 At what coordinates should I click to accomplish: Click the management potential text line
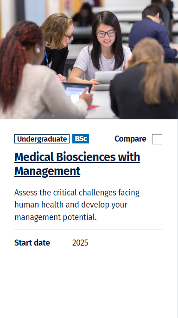56,217
